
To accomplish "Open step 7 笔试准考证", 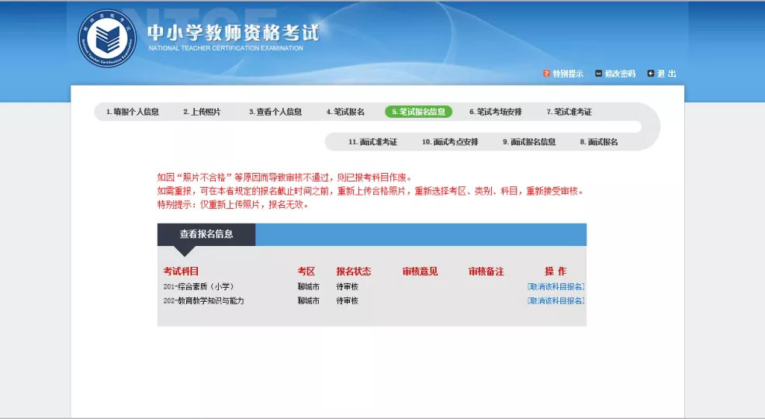I will pyautogui.click(x=569, y=112).
